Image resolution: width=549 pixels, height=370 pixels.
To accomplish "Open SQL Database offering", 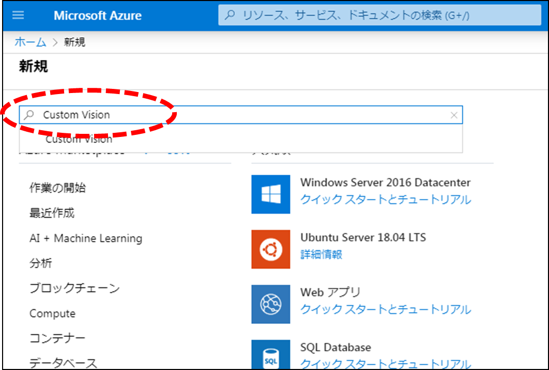I will click(x=335, y=347).
